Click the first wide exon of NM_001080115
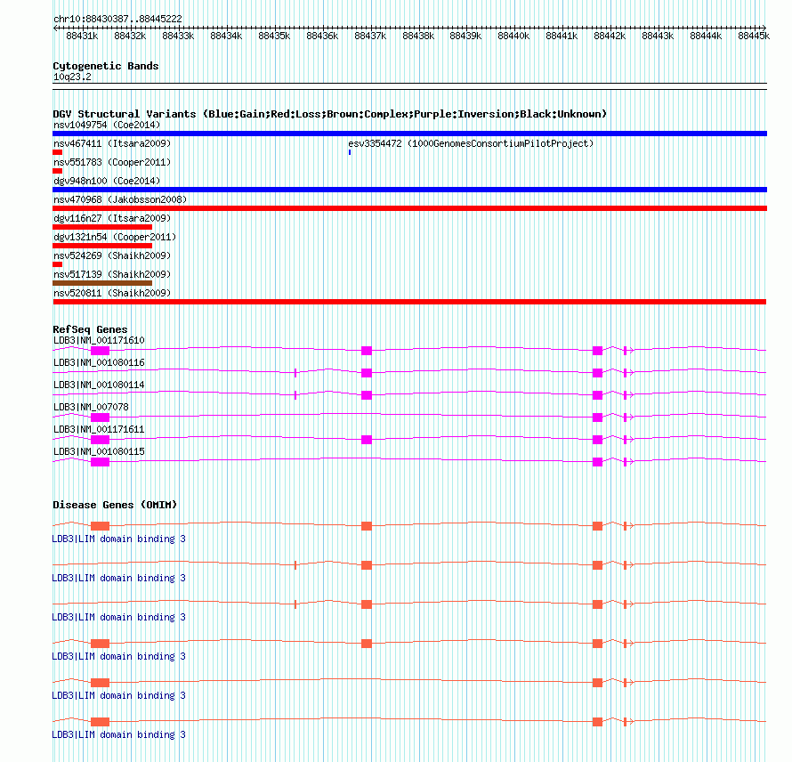This screenshot has height=762, width=792. [100, 462]
